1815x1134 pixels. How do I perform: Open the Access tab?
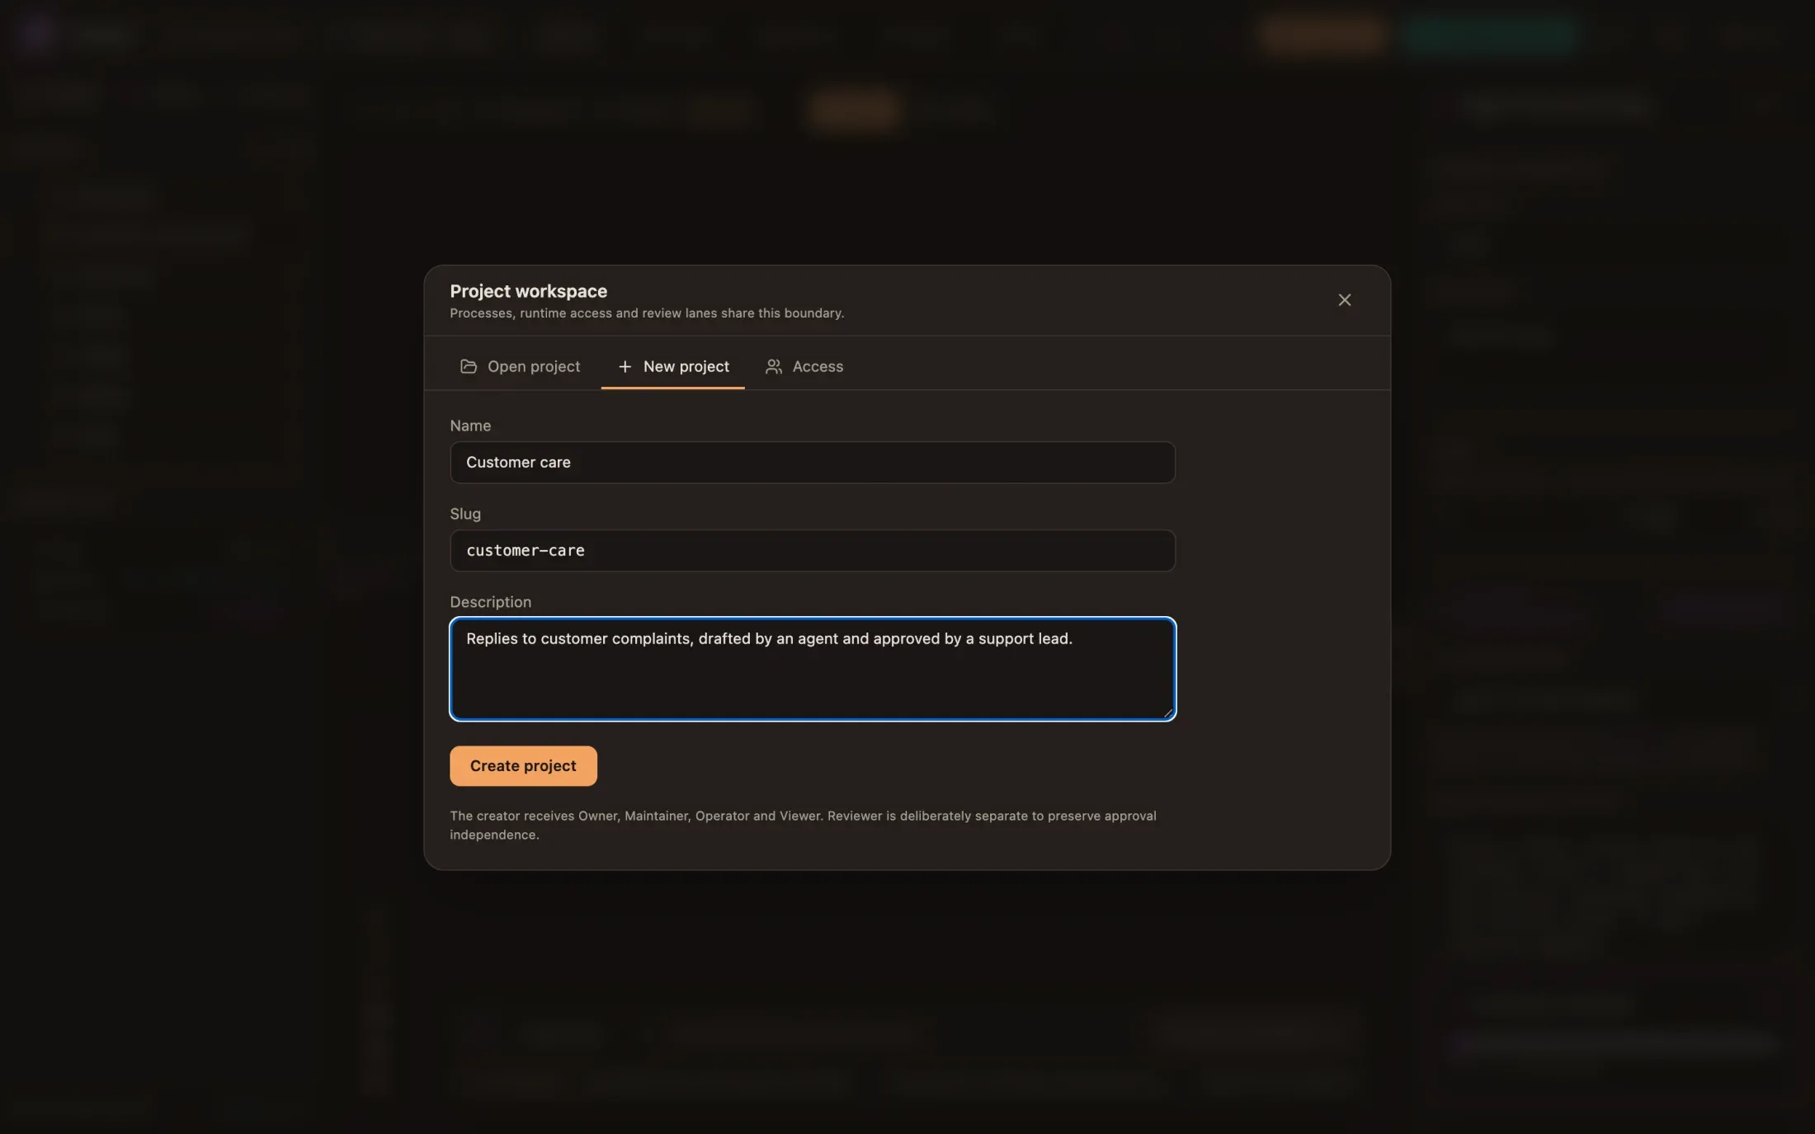804,366
